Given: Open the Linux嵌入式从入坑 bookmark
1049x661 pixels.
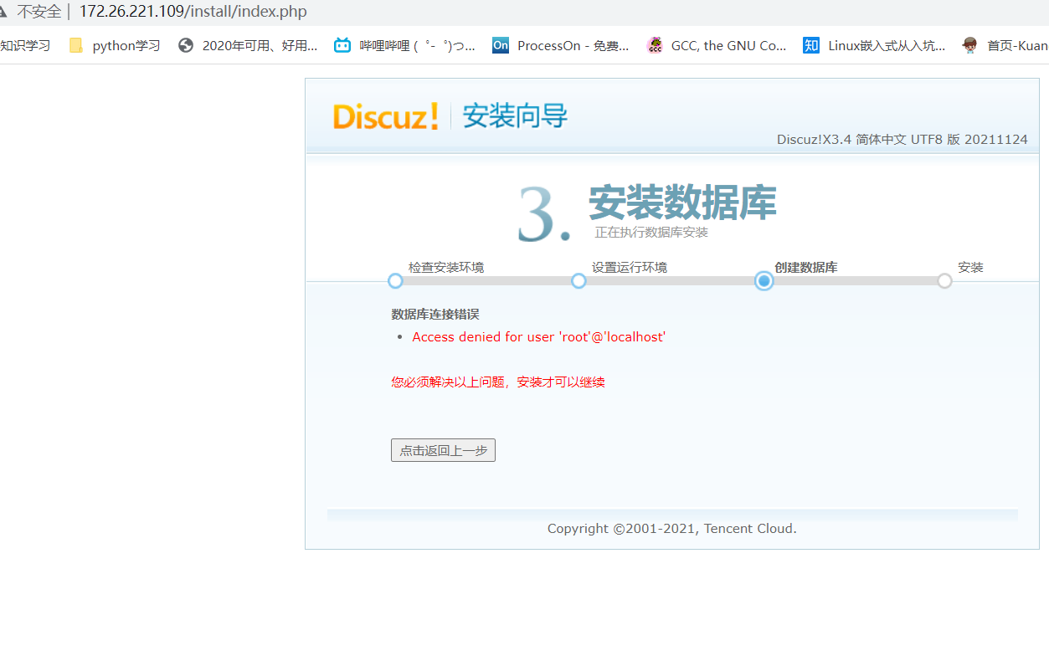Looking at the screenshot, I should click(875, 45).
